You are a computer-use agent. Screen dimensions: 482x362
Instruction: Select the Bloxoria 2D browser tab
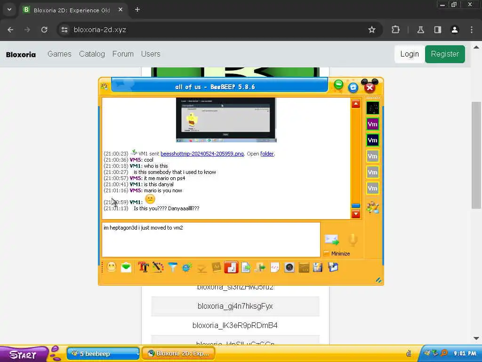pos(72,10)
